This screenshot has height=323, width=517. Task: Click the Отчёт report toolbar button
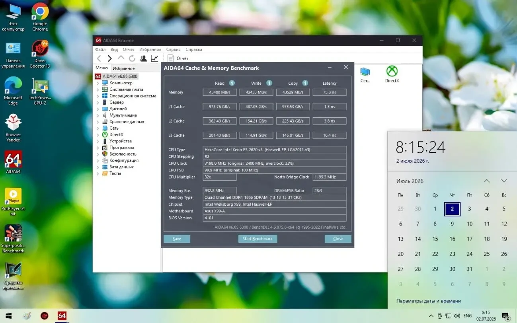tap(178, 58)
